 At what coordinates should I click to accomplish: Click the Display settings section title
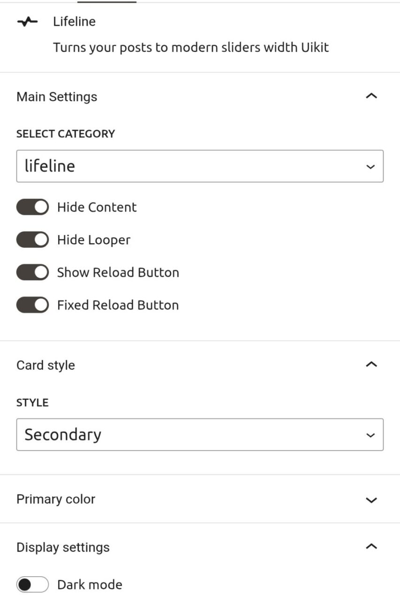tap(63, 548)
